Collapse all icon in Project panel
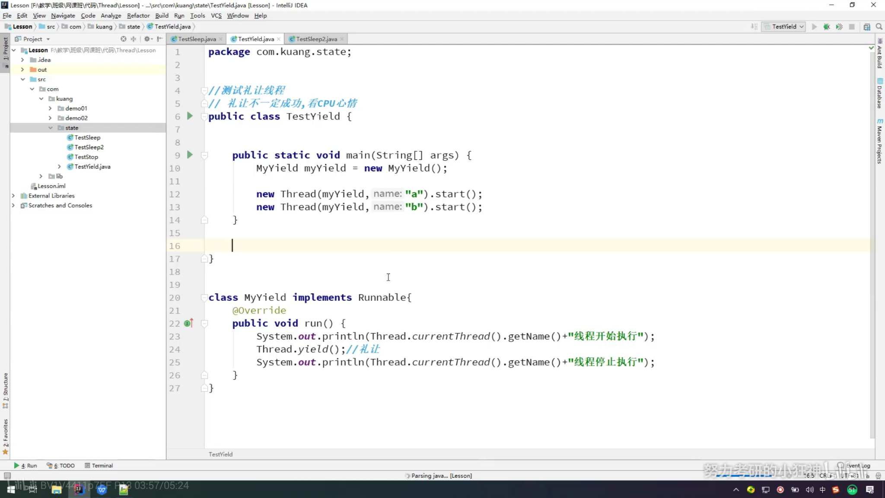The height and width of the screenshot is (498, 885). coord(134,39)
